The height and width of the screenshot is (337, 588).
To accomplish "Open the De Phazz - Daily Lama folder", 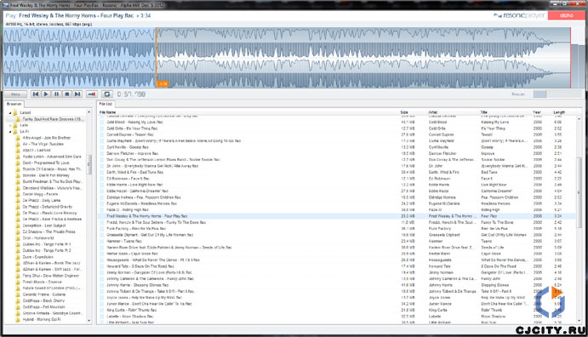I will (x=41, y=200).
